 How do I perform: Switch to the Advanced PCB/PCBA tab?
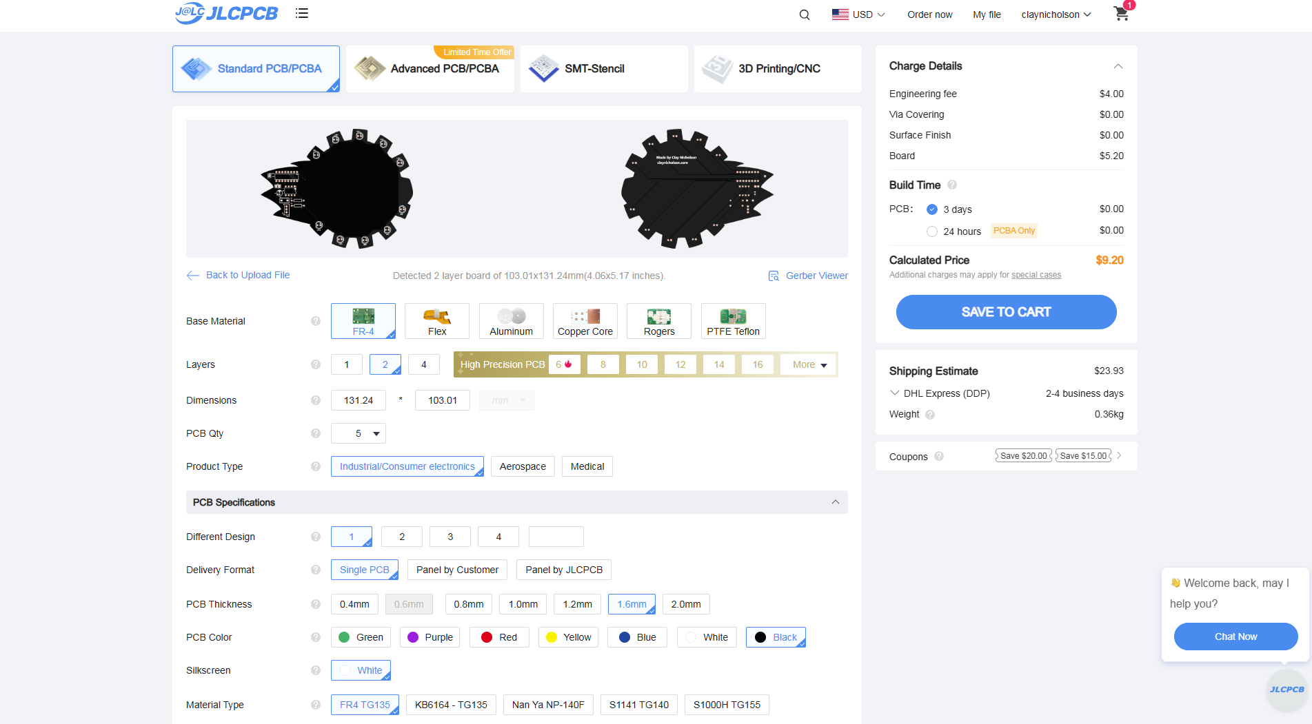tap(430, 69)
